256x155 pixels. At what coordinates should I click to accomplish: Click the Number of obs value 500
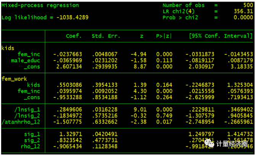pos(248,5)
